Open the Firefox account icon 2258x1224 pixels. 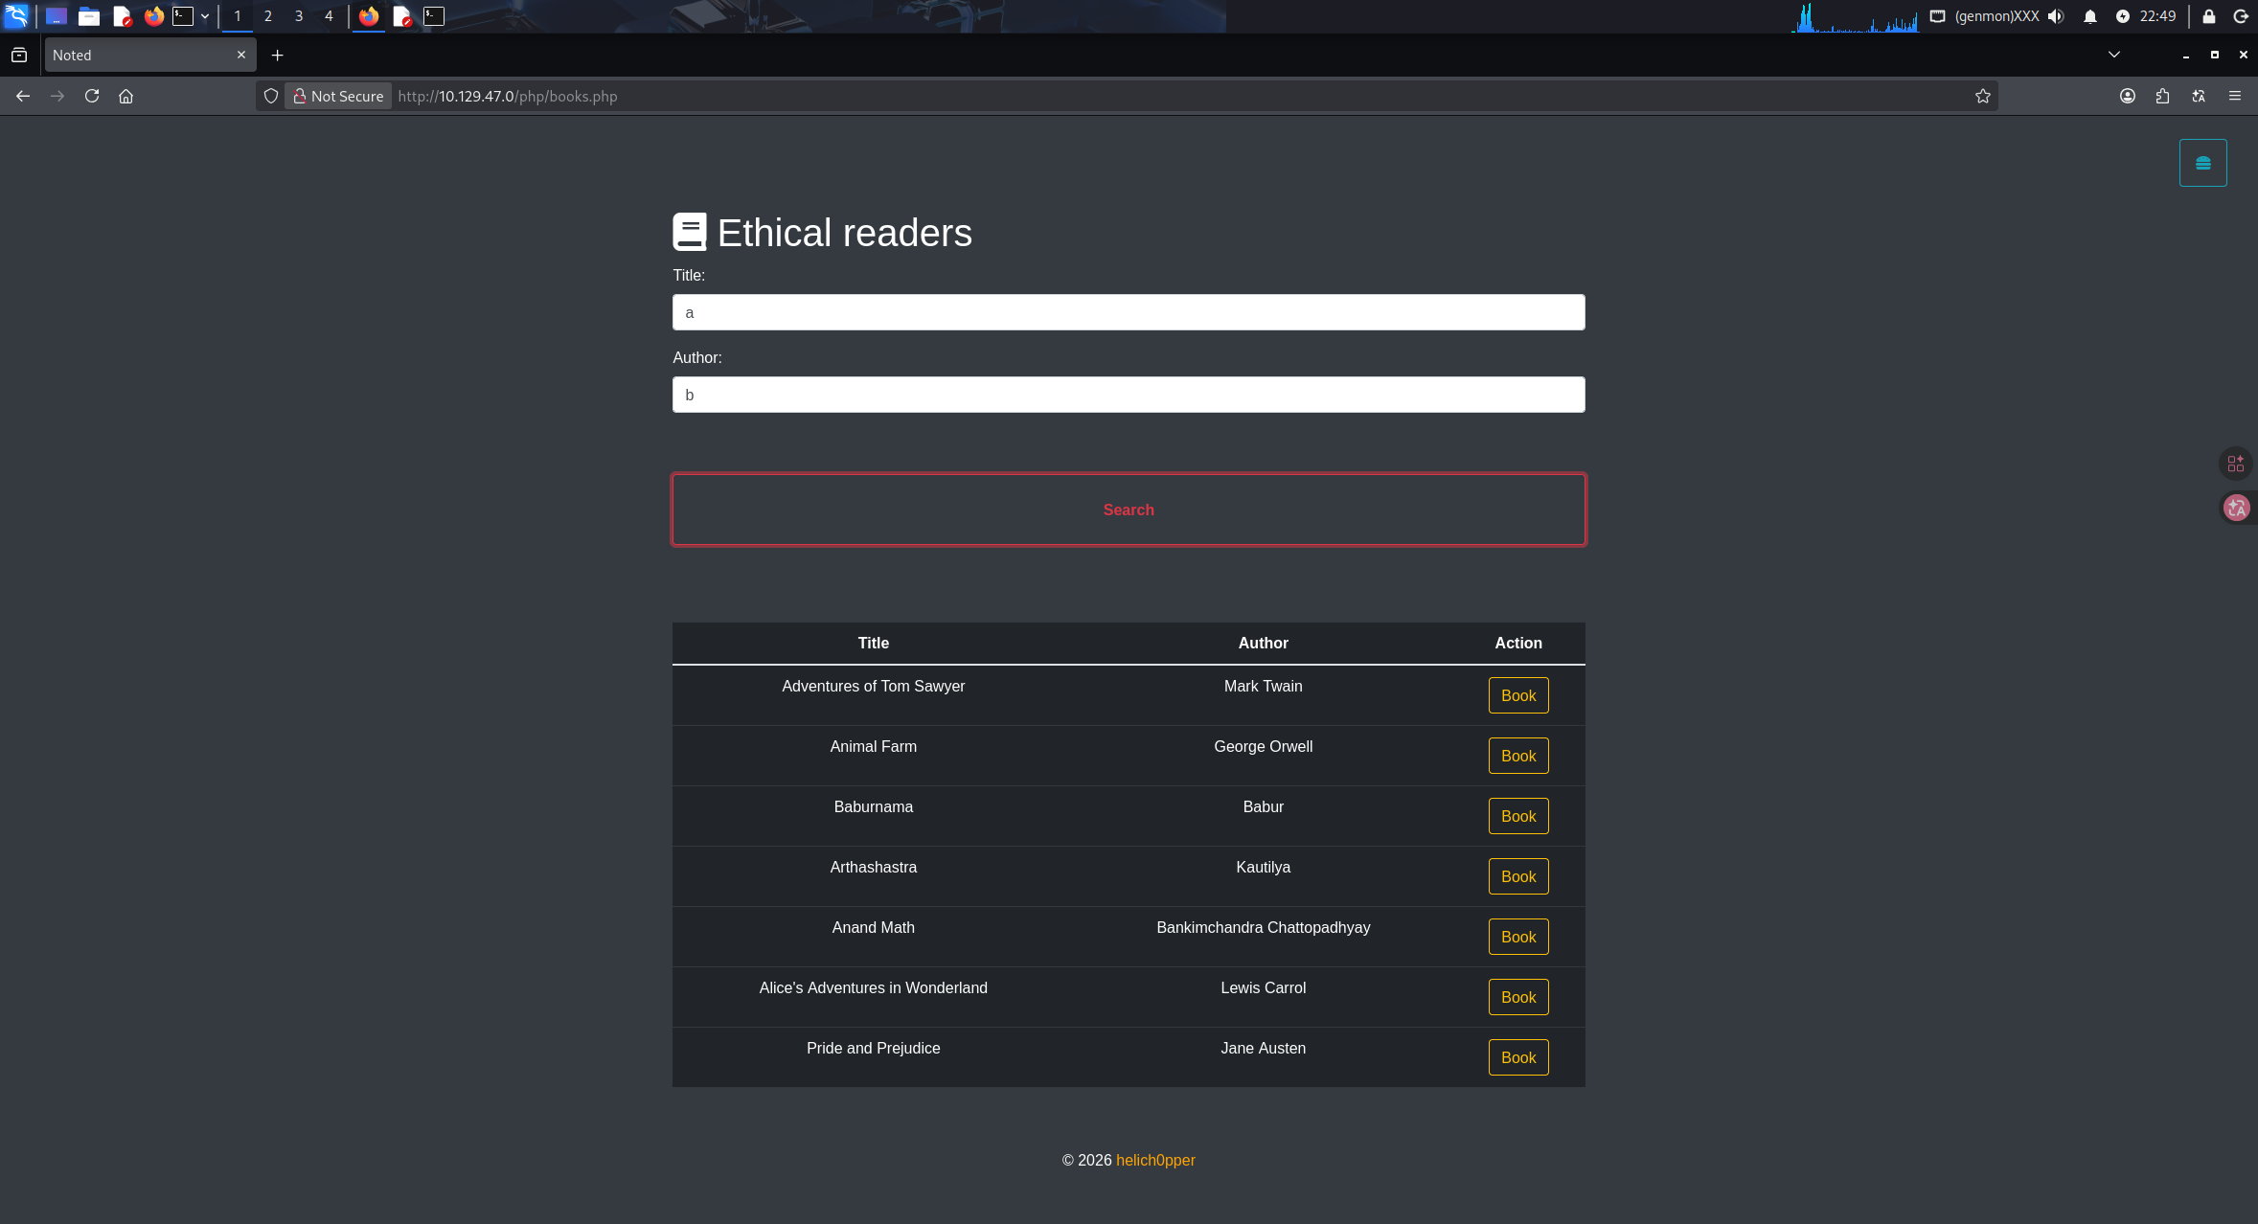click(x=2128, y=96)
